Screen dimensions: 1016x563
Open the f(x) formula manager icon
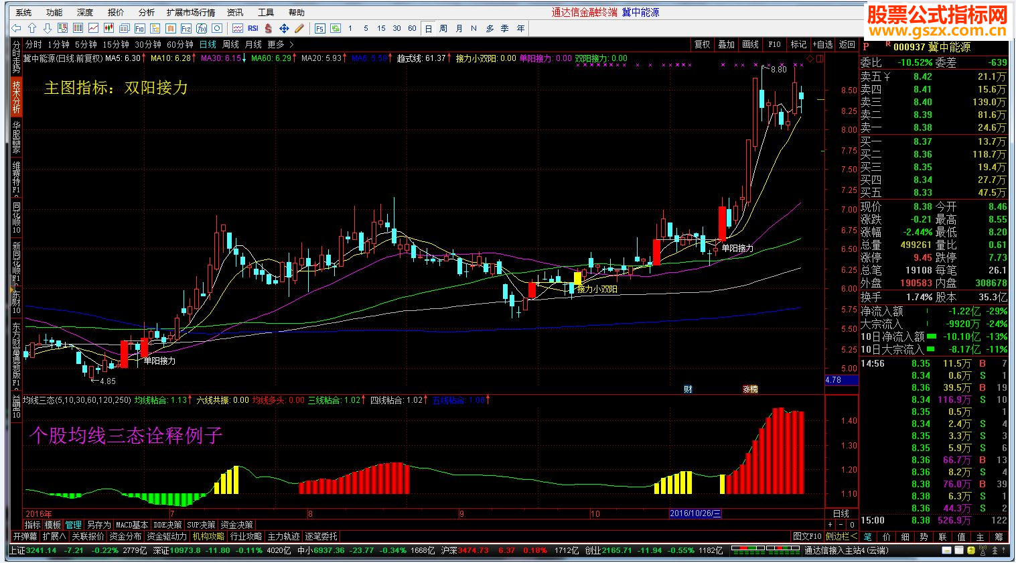202,28
